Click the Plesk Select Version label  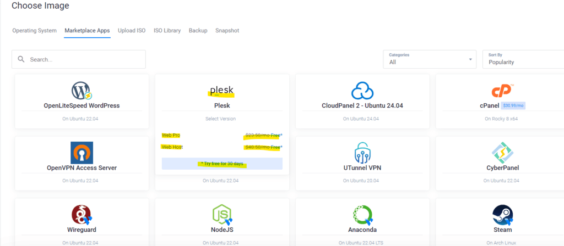(220, 119)
